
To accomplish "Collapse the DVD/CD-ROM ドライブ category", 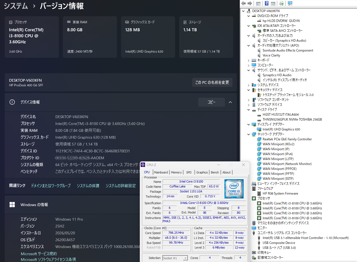I will click(249, 16).
